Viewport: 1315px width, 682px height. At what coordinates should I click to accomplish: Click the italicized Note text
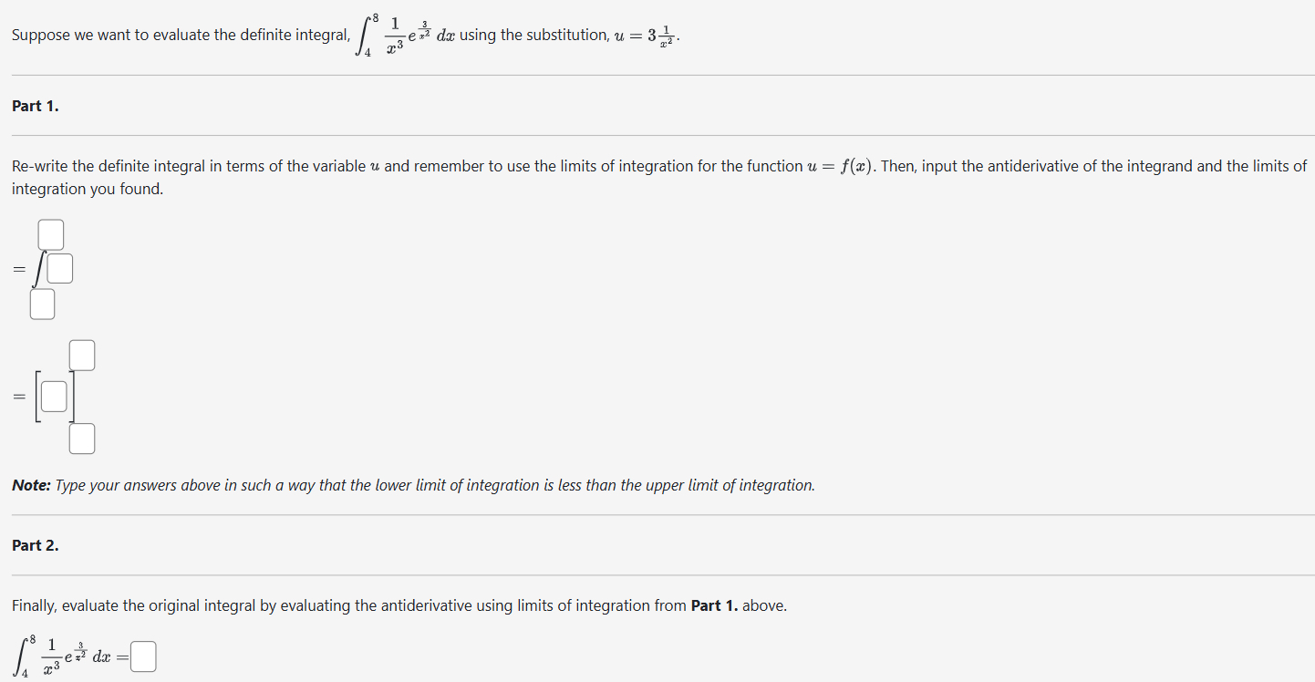(410, 484)
